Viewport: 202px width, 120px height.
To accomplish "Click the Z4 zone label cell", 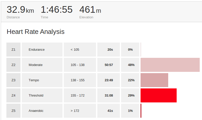I will [x=13, y=96].
